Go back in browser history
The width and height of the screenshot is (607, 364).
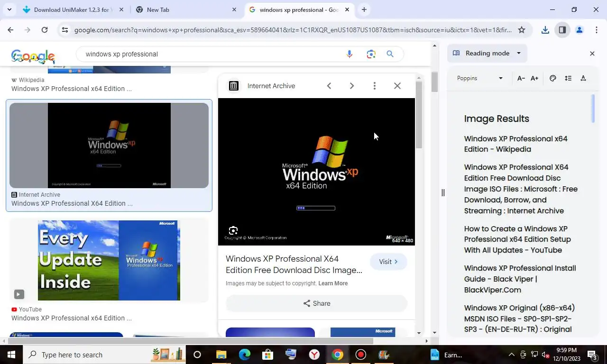[x=10, y=30]
